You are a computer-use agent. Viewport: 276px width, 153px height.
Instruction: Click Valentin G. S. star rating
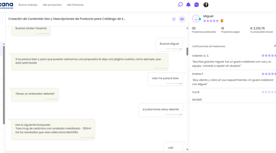coord(269,56)
